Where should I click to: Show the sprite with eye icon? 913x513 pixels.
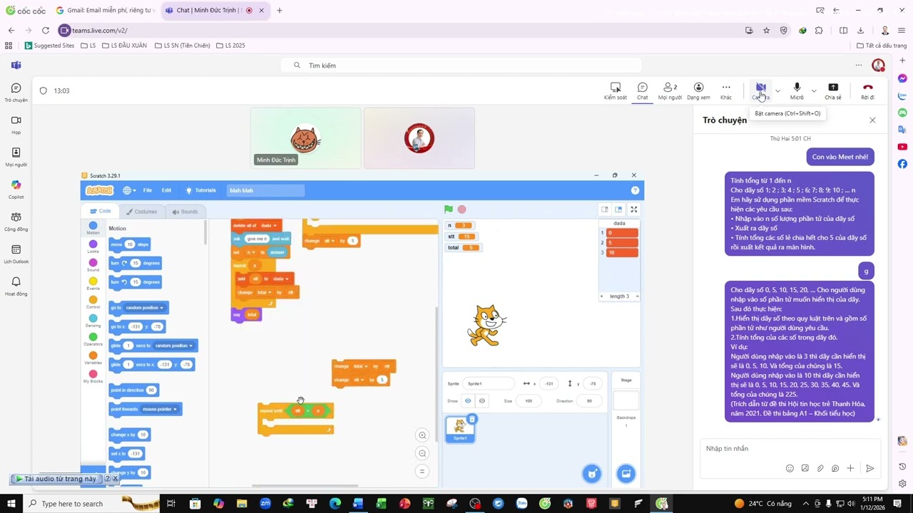pyautogui.click(x=468, y=401)
